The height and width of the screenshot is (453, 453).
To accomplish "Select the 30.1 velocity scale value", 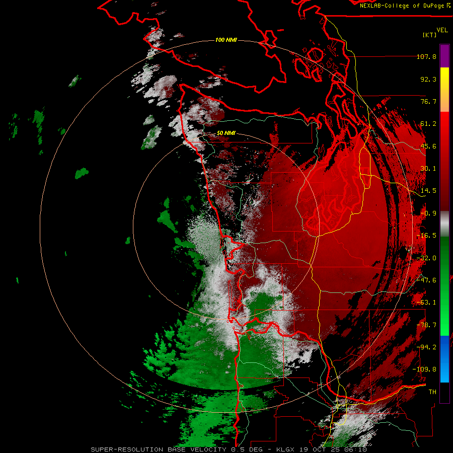I will (428, 169).
